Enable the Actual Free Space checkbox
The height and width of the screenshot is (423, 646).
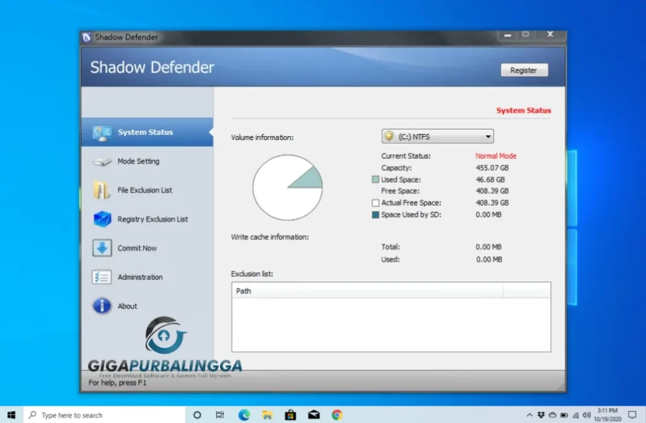click(377, 202)
